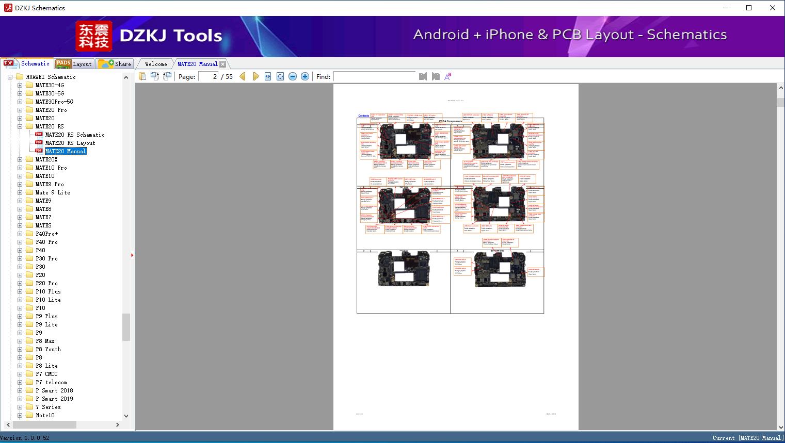
Task: Click the Contents link on the PDF page
Action: click(x=363, y=116)
